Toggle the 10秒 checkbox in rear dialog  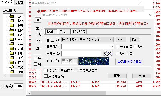[35, 58]
